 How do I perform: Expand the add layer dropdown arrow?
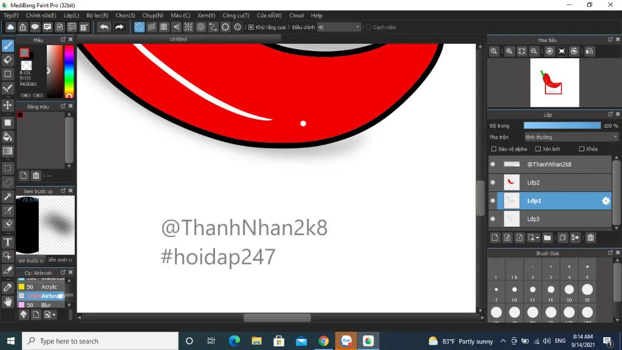[x=538, y=238]
